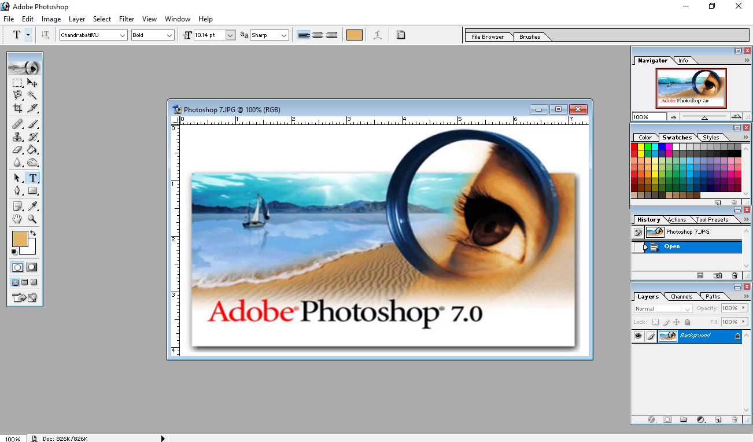Switch to full screen mode with menu bar
The height and width of the screenshot is (442, 753).
pyautogui.click(x=25, y=282)
